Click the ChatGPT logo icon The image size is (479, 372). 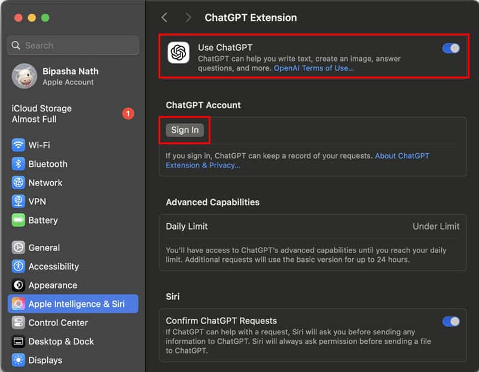coord(179,53)
